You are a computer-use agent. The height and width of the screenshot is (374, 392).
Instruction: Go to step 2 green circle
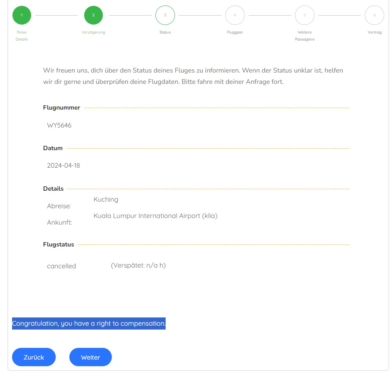(94, 15)
